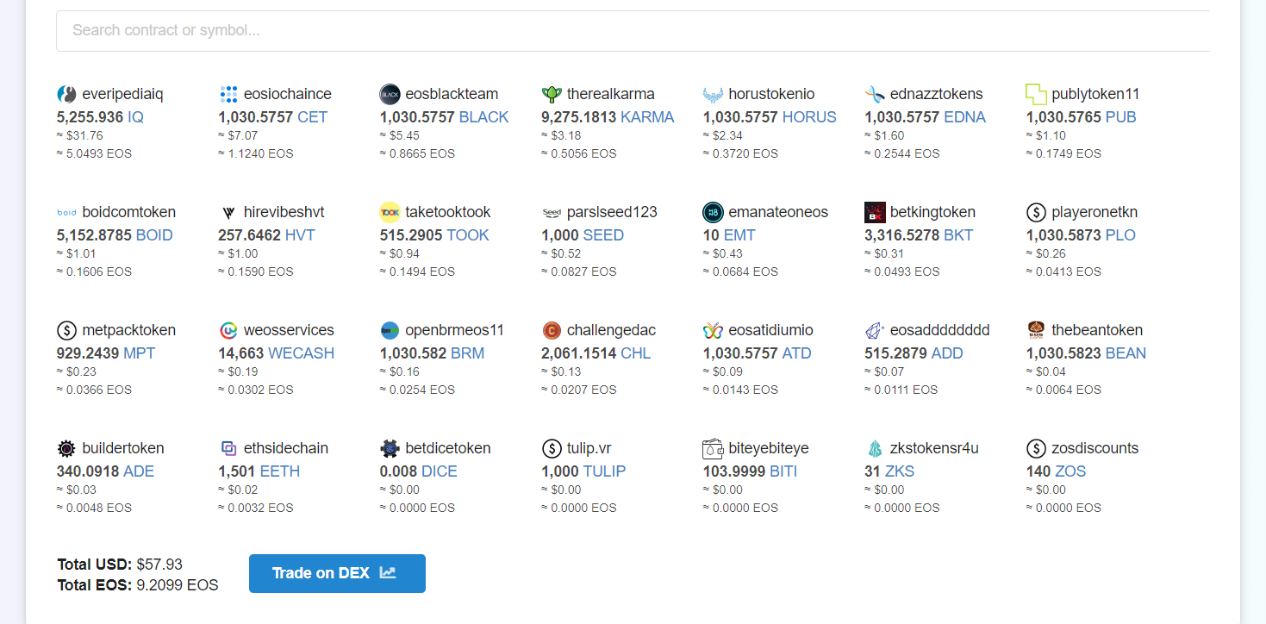Click the taketooktook yellow TOOK logo
The image size is (1266, 624).
point(390,212)
